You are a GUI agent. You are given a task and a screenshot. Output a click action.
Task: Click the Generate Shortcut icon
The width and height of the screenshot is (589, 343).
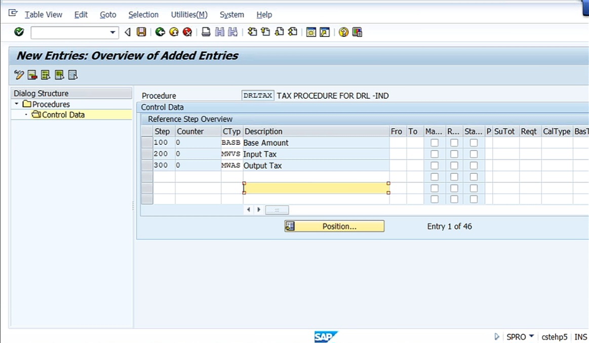325,32
